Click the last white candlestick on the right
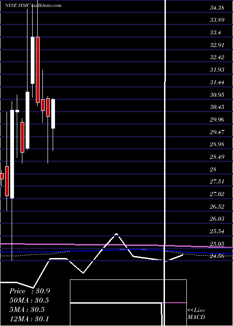This screenshot has width=233, height=326. tap(53, 114)
